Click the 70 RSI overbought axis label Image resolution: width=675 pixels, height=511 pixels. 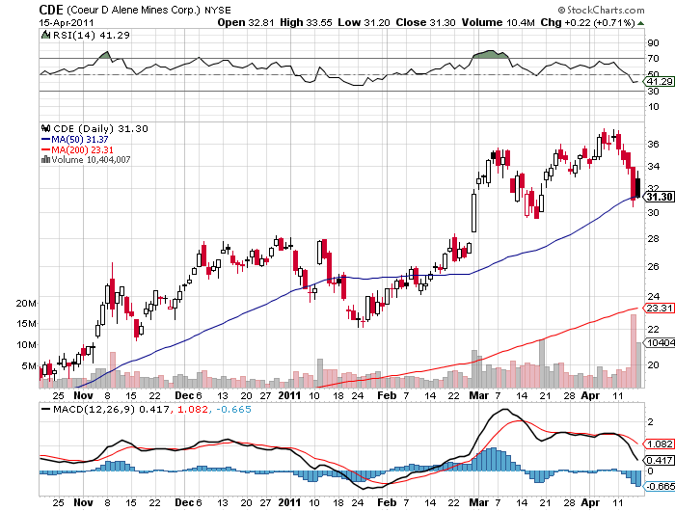click(654, 58)
